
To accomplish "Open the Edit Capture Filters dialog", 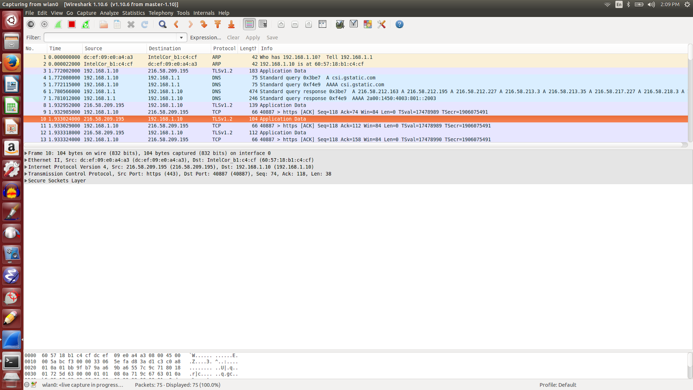I will tap(340, 24).
